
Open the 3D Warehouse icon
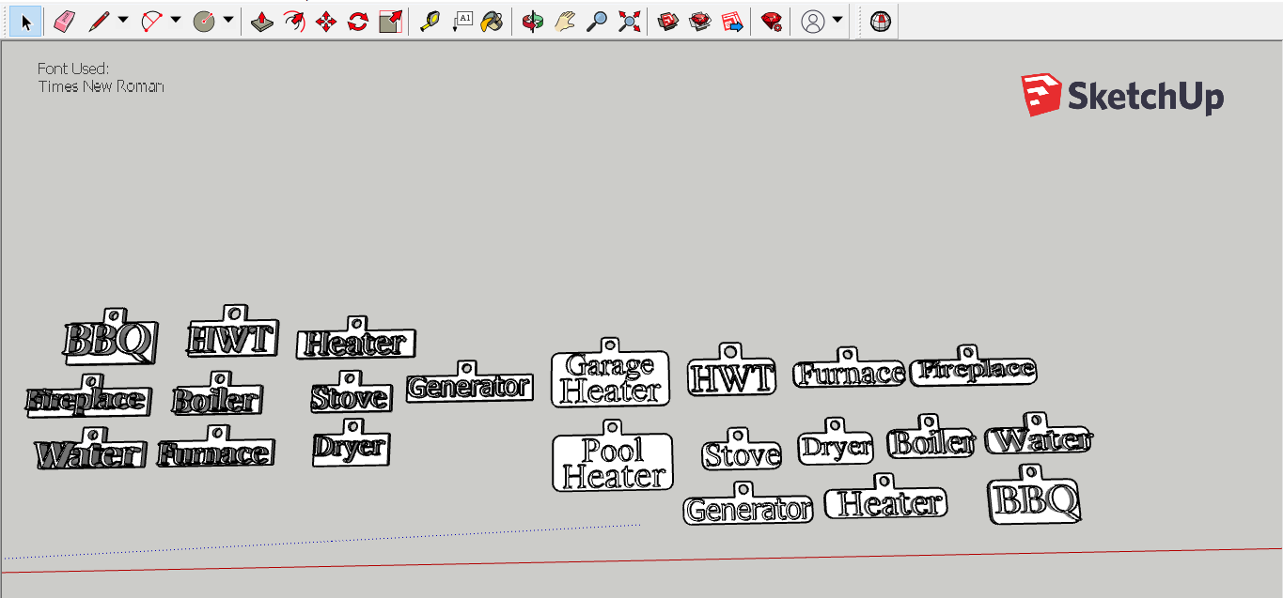(668, 21)
